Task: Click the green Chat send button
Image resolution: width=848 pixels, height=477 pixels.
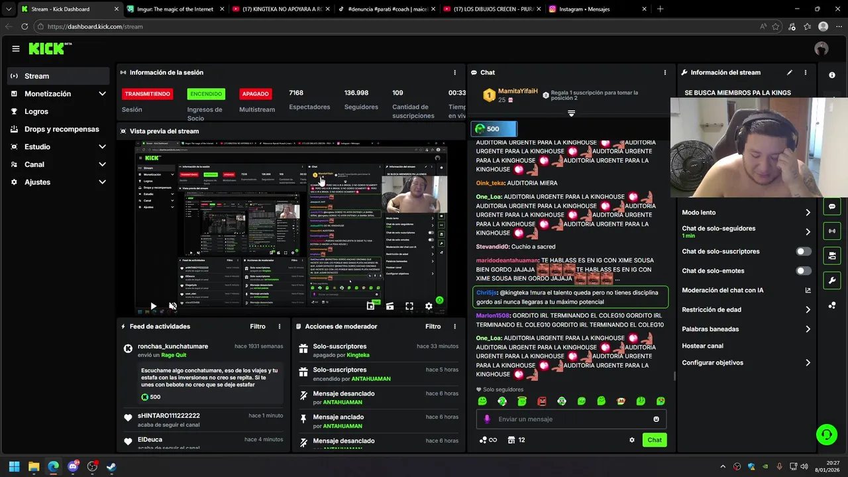Action: click(655, 440)
